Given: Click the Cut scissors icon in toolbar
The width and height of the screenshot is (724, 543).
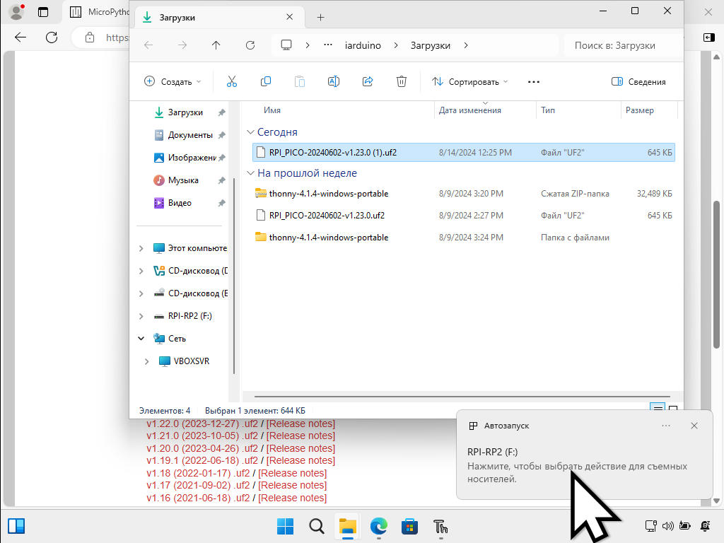Looking at the screenshot, I should tap(232, 82).
